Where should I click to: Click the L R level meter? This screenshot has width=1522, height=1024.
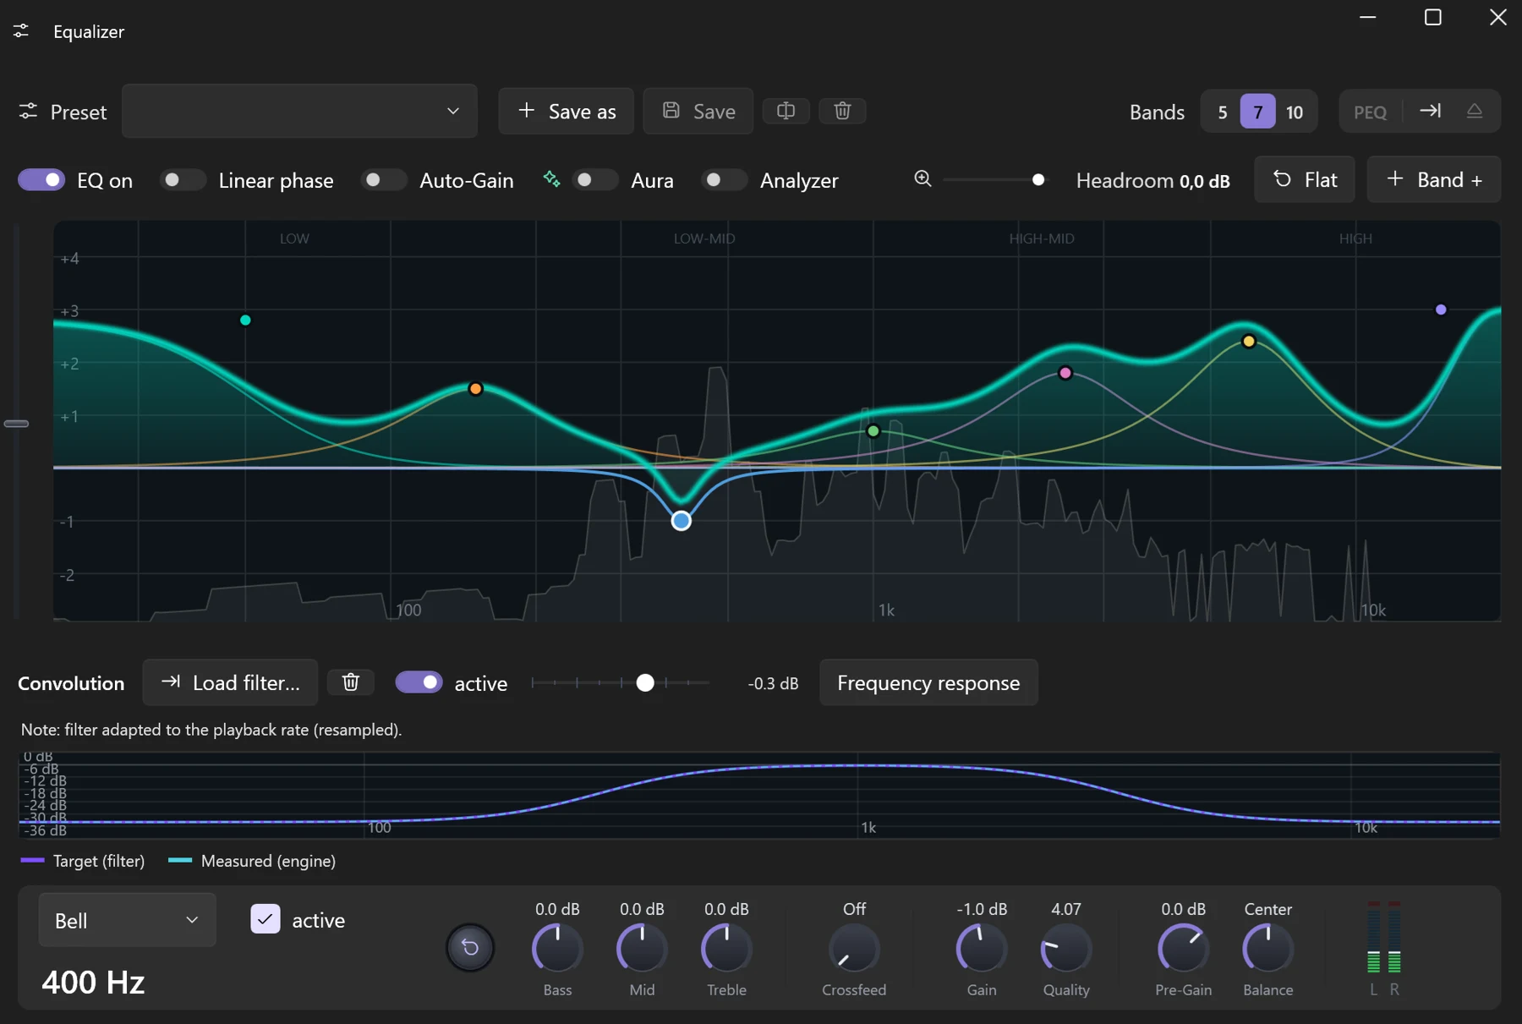coord(1384,948)
